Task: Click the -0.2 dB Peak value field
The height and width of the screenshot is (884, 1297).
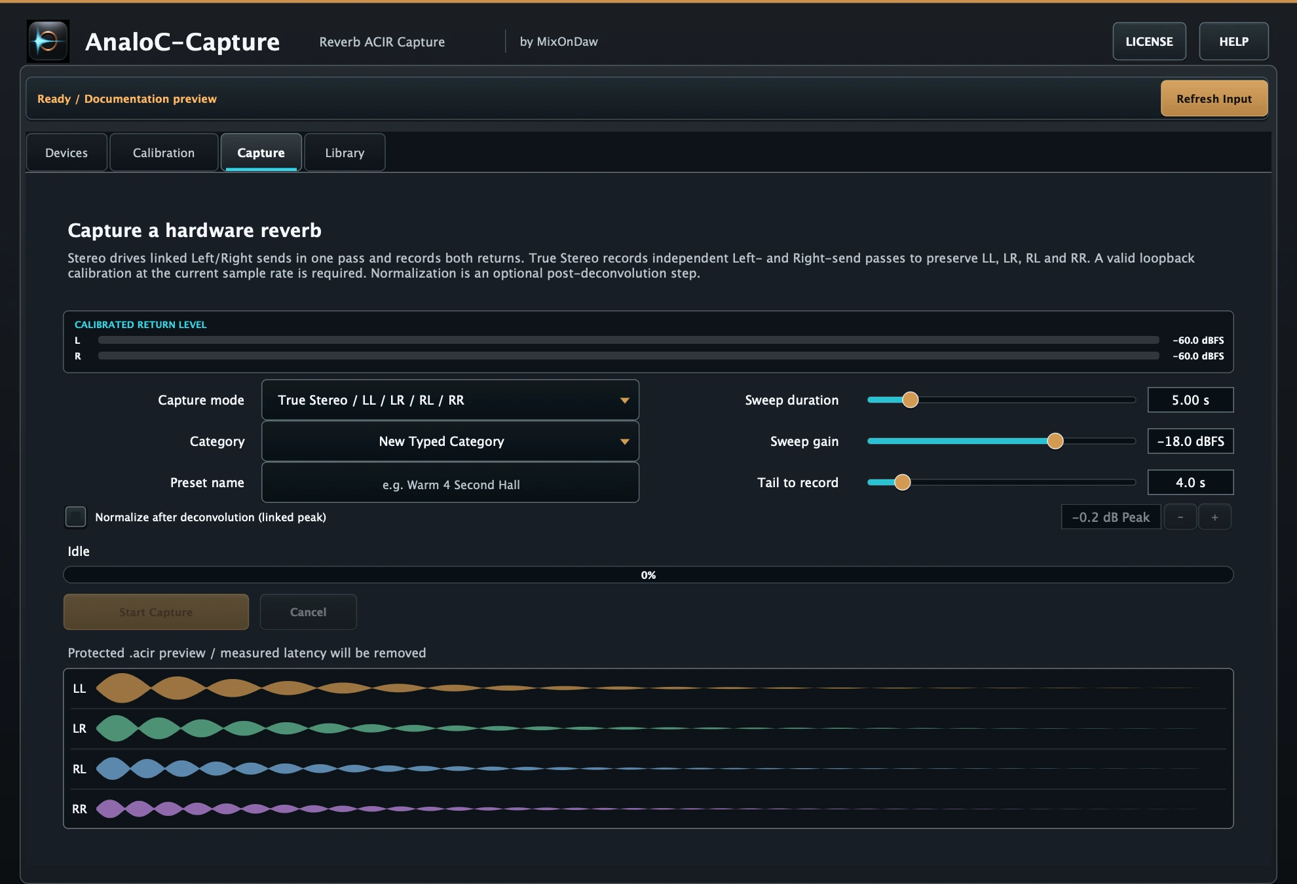Action: point(1110,517)
